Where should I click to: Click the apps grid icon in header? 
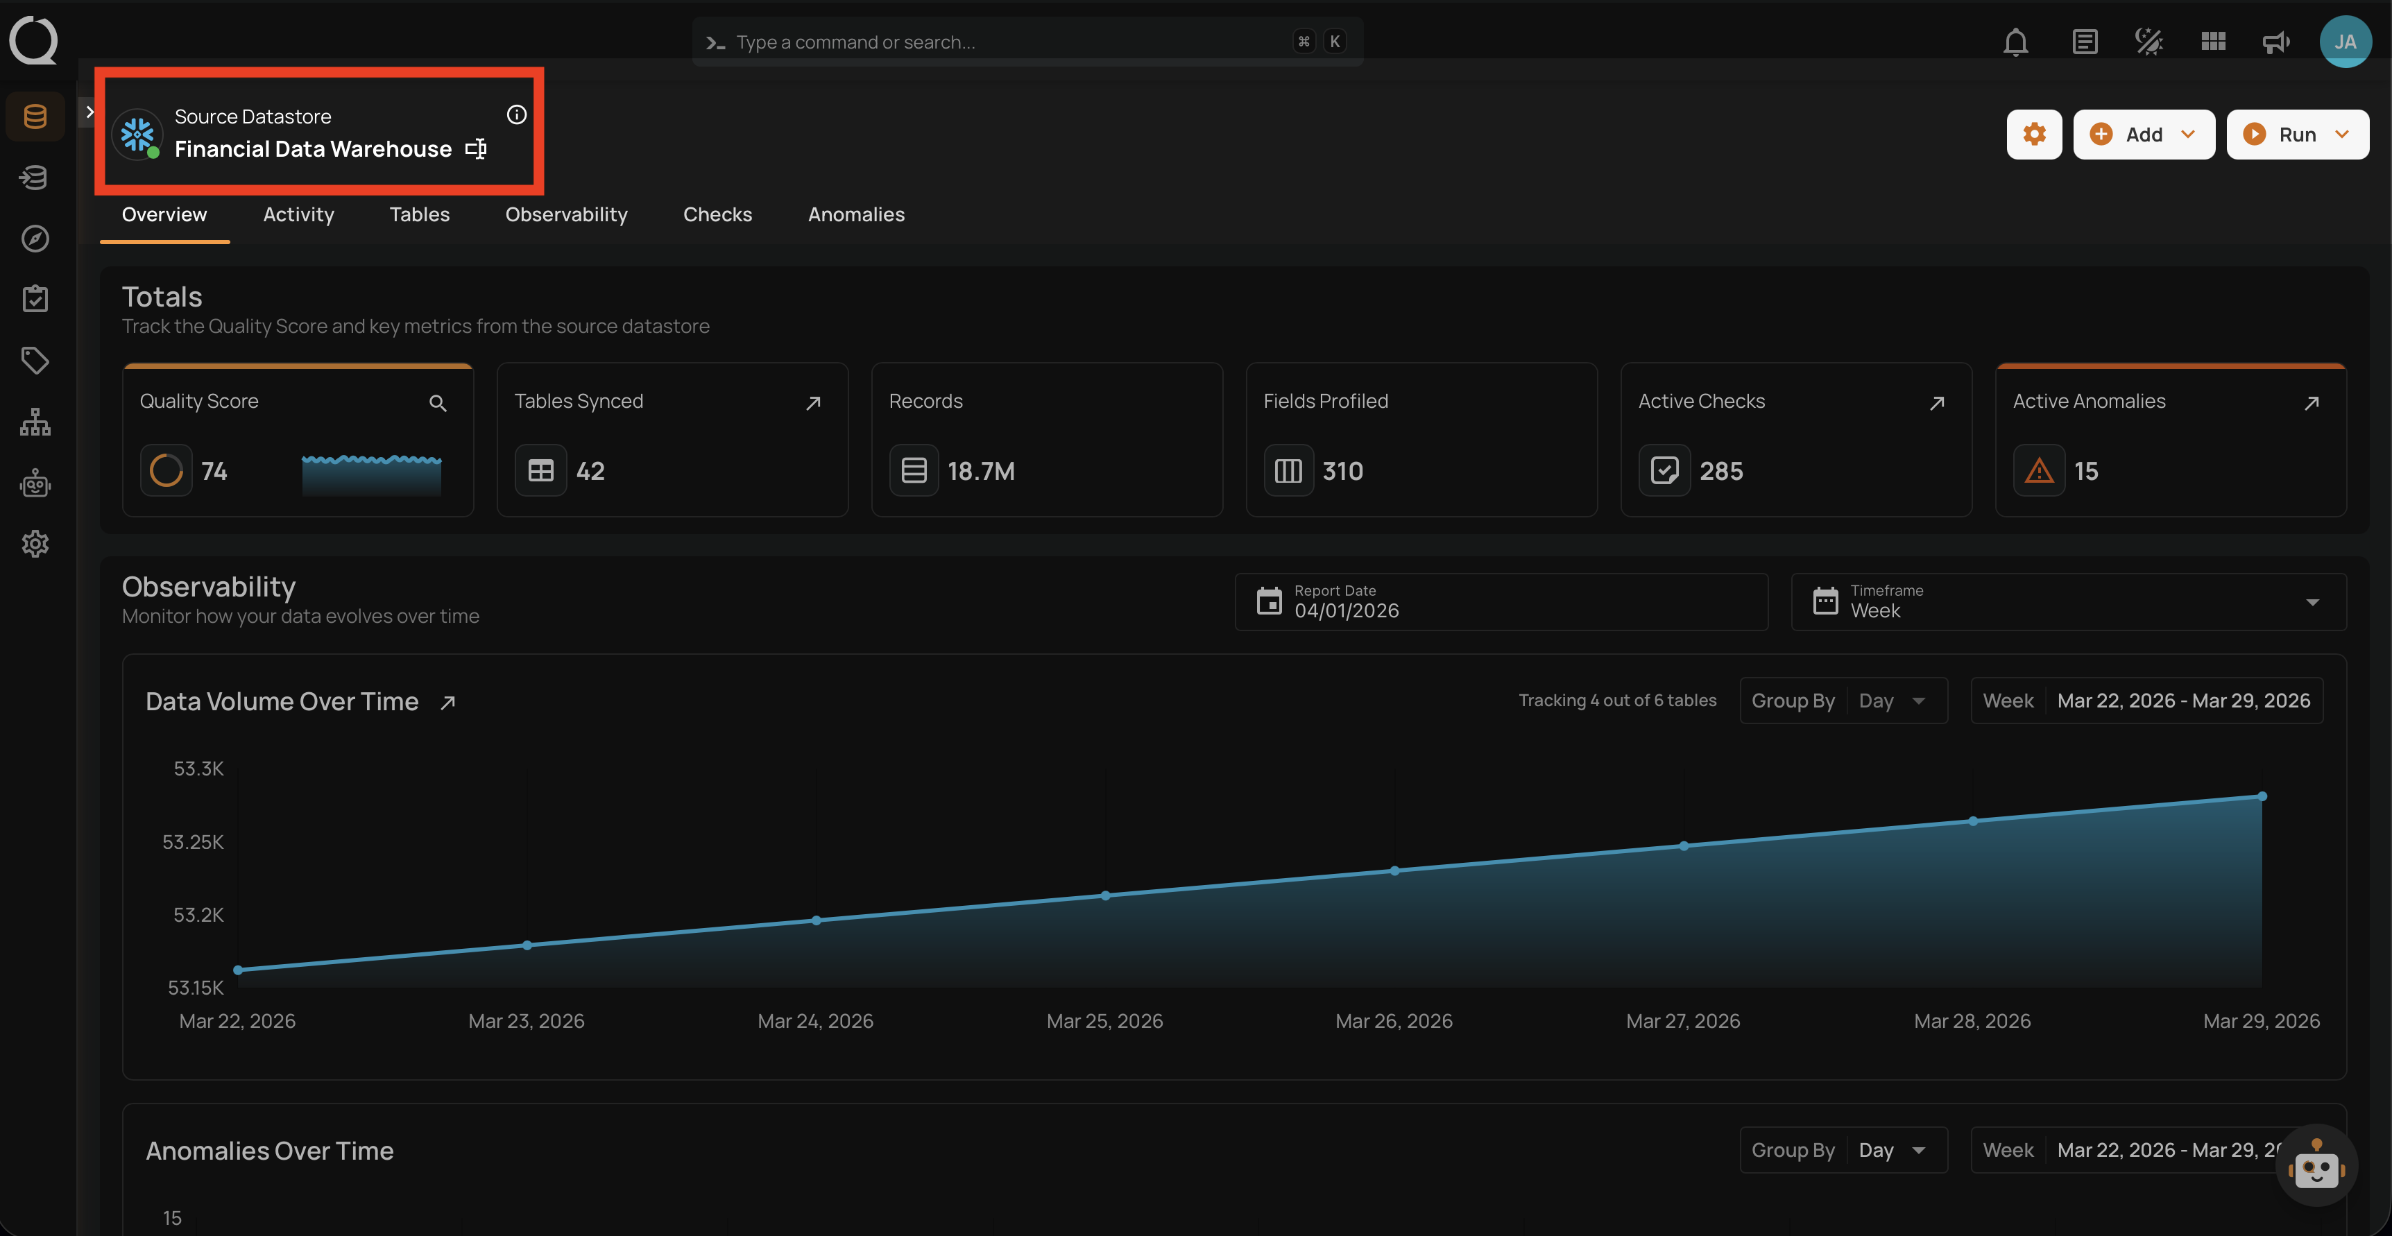click(x=2213, y=42)
